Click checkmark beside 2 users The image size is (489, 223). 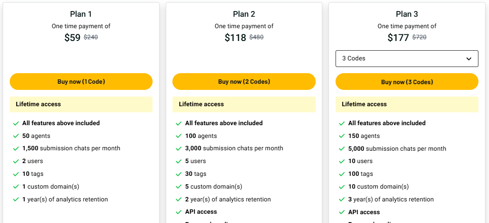click(x=16, y=161)
